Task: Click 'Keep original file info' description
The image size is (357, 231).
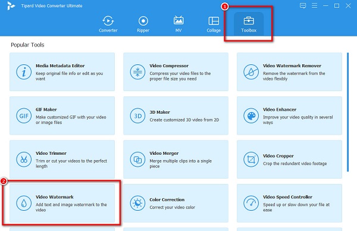Action: [69, 76]
